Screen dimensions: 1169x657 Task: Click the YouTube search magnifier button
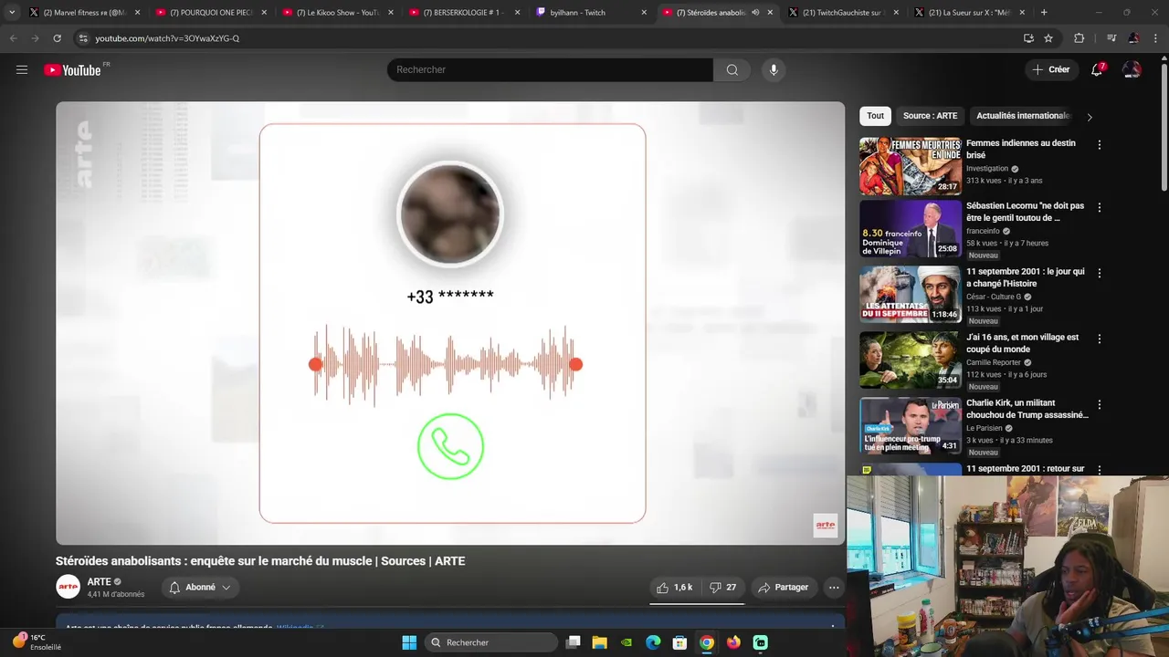pos(732,70)
